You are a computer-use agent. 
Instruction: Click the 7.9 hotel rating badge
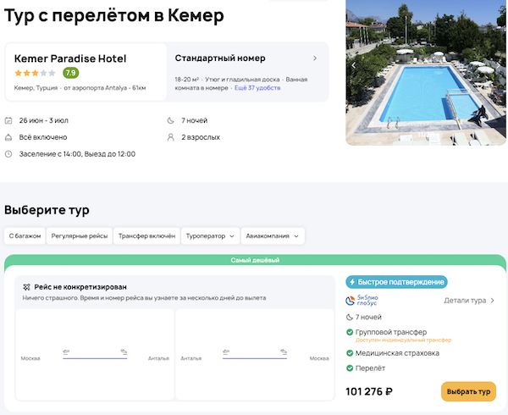[71, 73]
